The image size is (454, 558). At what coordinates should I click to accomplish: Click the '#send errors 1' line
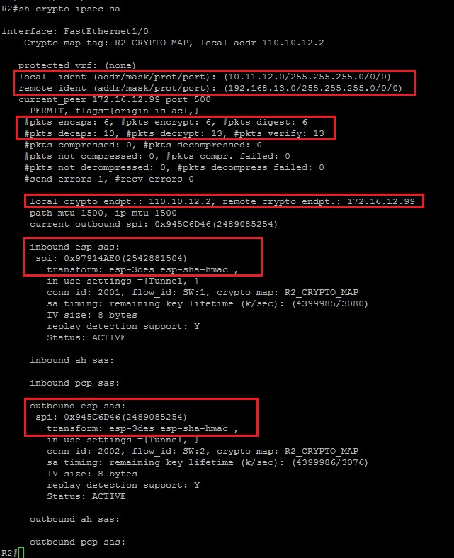pyautogui.click(x=109, y=179)
